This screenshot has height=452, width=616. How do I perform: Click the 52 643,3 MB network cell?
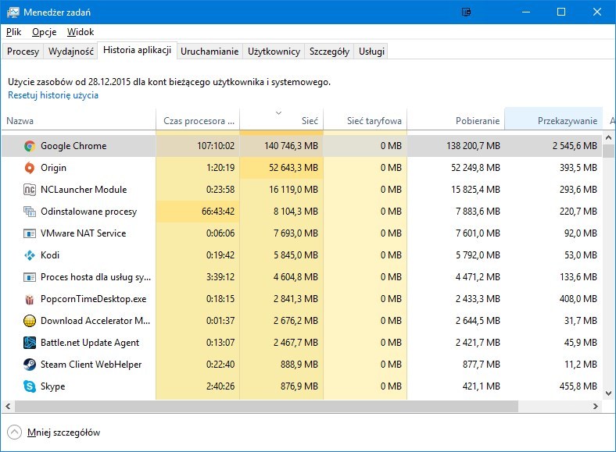(281, 168)
